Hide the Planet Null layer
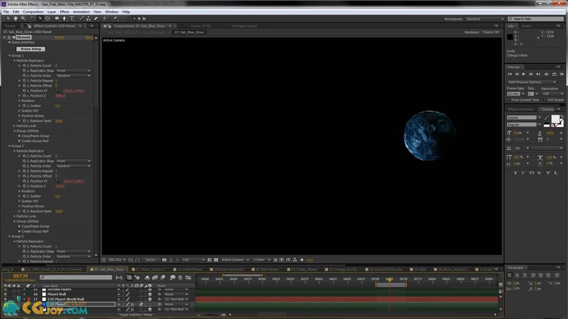The height and width of the screenshot is (319, 568). (x=5, y=294)
